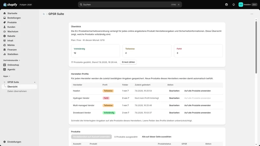Apply Multi-managed Vendor profile to all products
This screenshot has height=146, width=260.
(x=198, y=105)
